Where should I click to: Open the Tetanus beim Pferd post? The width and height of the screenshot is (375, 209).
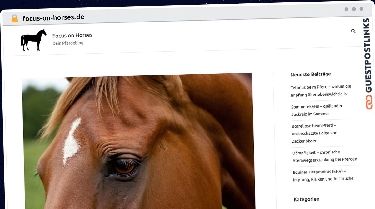point(321,90)
